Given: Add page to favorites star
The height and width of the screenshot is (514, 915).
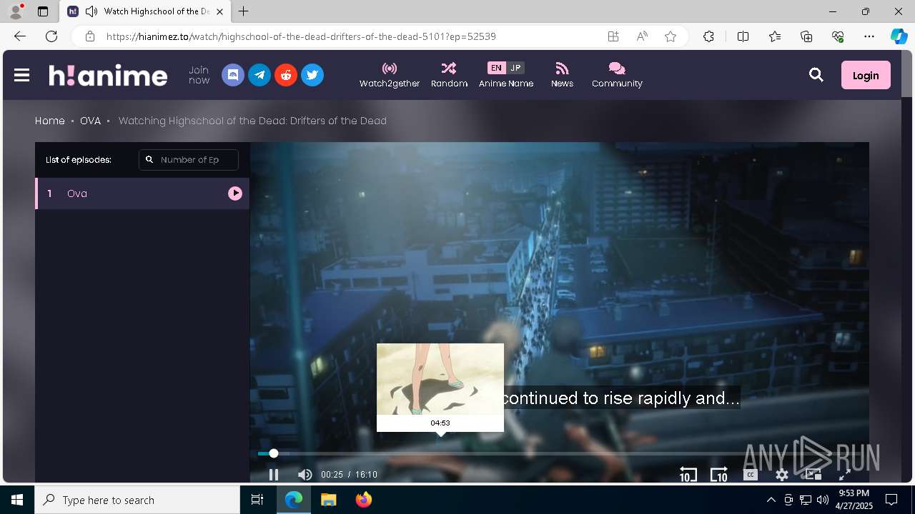Looking at the screenshot, I should [671, 36].
